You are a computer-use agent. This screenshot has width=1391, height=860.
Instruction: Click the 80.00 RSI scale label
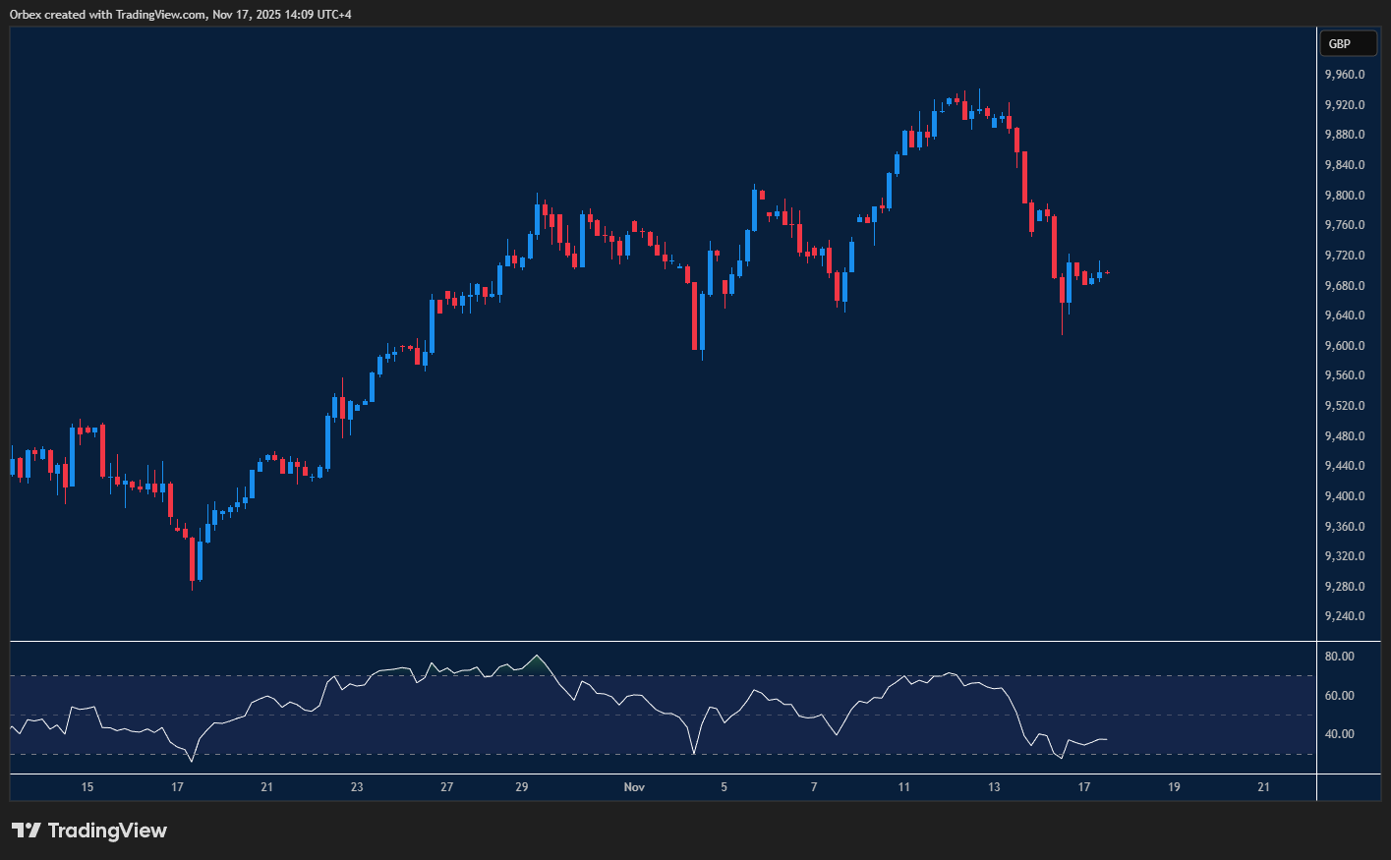pyautogui.click(x=1339, y=657)
